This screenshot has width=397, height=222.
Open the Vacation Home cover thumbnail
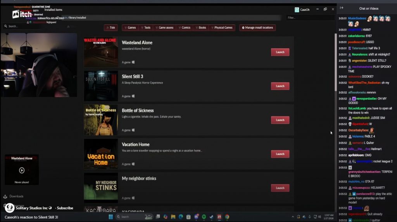coord(101,154)
